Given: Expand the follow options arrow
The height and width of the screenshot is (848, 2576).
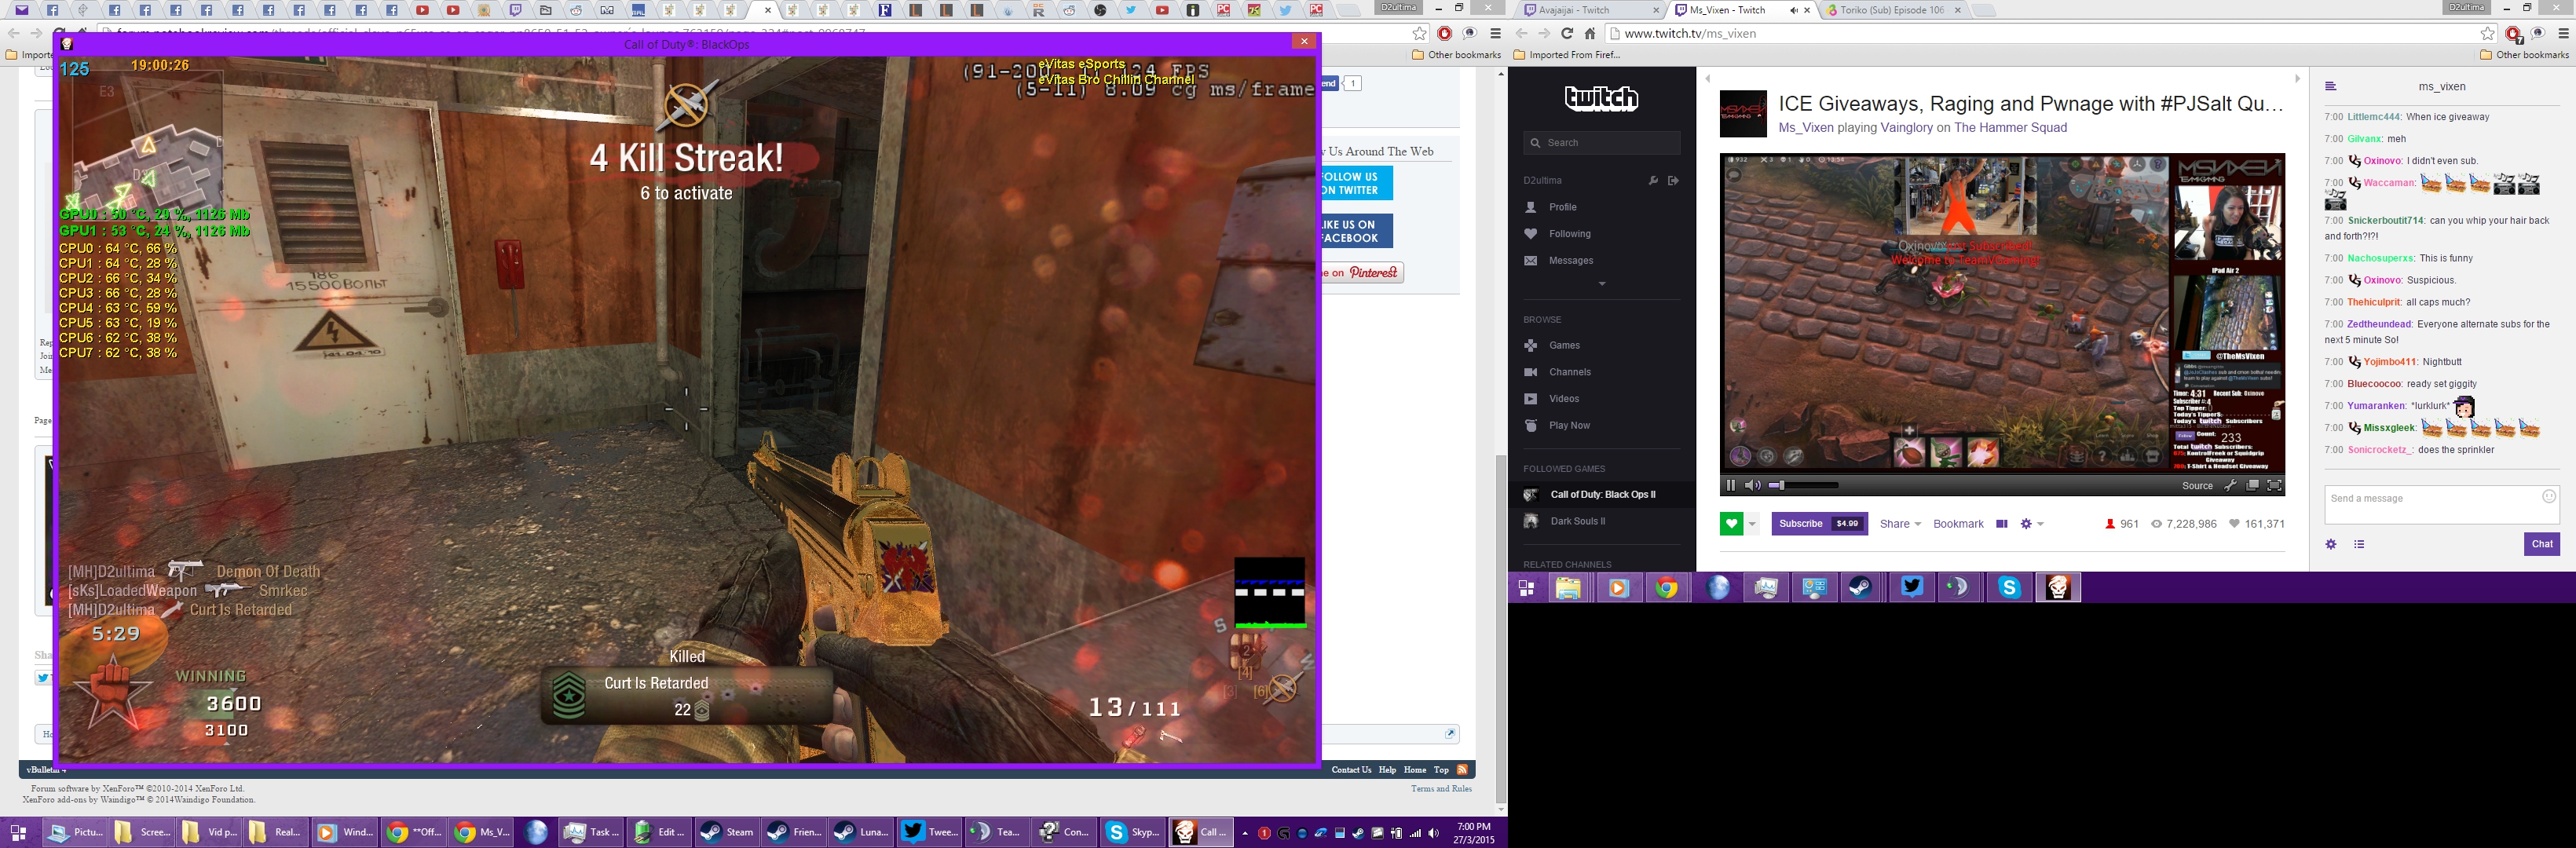Looking at the screenshot, I should (x=1752, y=524).
